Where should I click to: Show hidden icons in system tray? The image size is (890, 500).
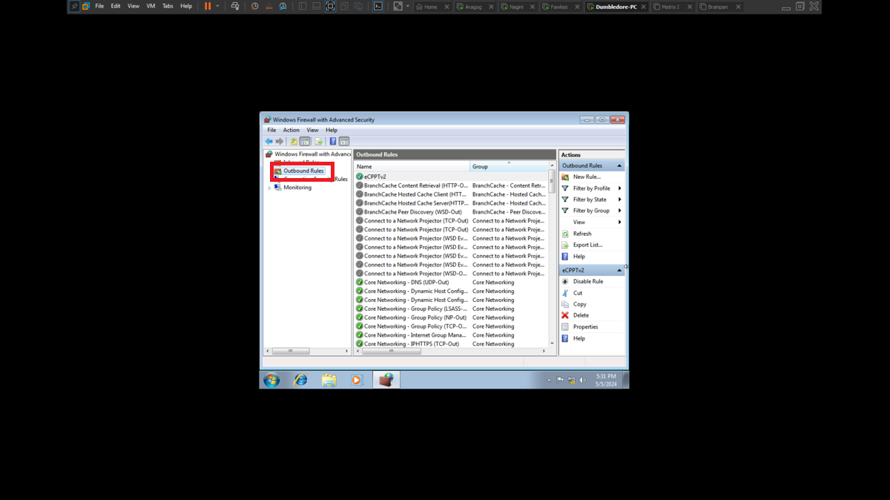[549, 381]
